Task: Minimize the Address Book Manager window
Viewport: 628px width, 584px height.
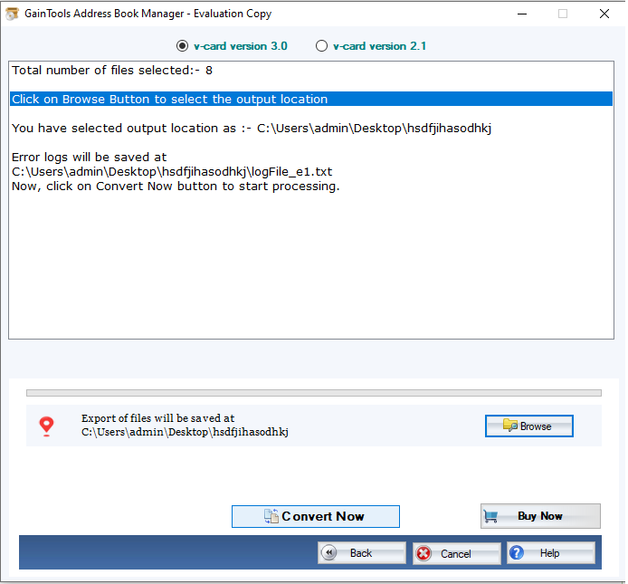Action: click(522, 14)
